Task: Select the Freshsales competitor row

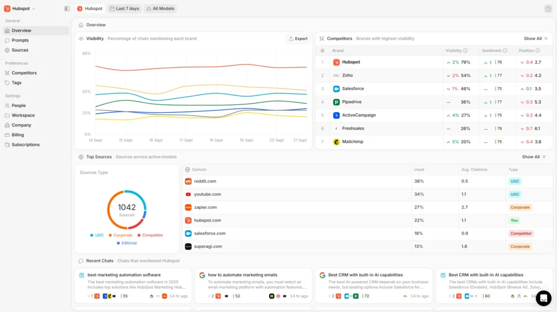Action: (x=434, y=129)
